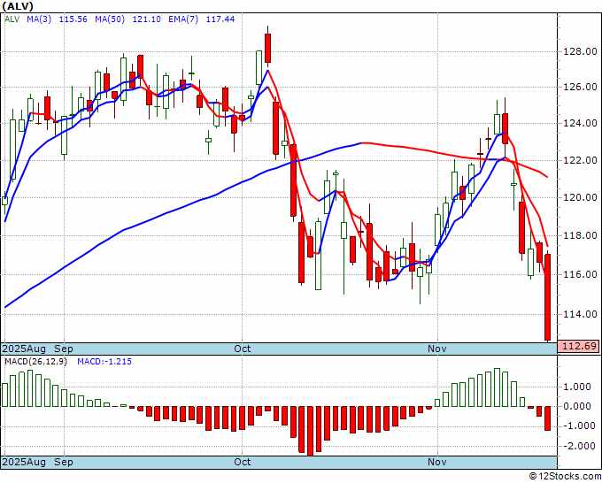602x483 pixels.
Task: Select the EMA(7) legend label
Action: (x=183, y=19)
